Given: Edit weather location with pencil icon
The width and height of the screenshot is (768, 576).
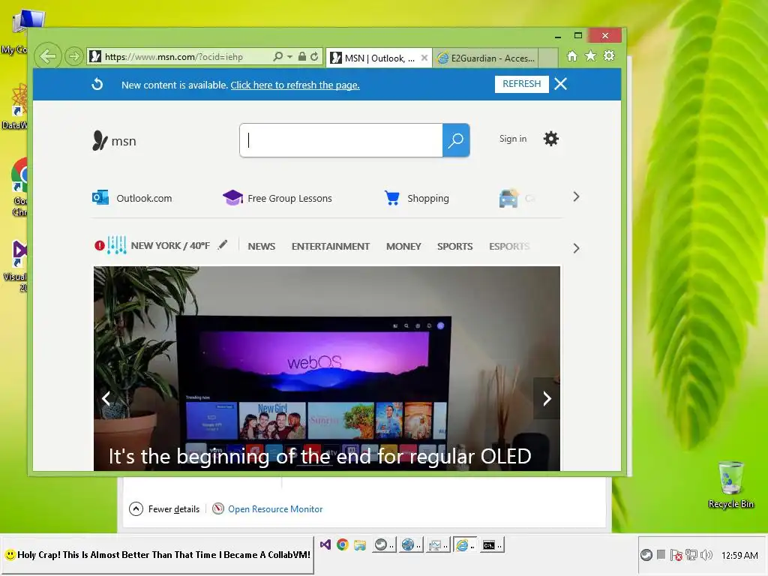Looking at the screenshot, I should tap(223, 244).
